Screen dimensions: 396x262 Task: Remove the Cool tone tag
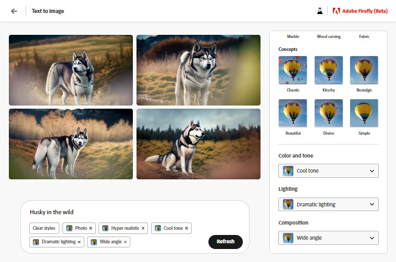[187, 228]
